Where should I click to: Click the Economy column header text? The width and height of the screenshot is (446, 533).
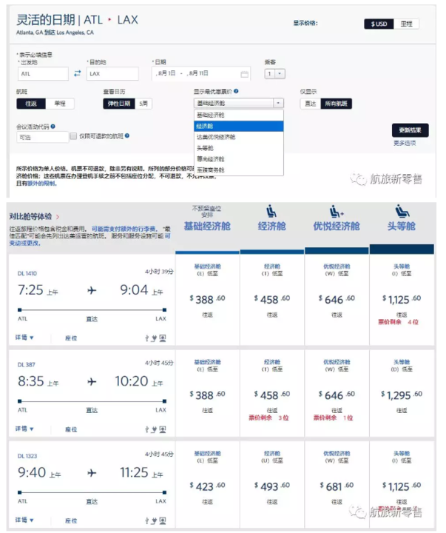271,226
